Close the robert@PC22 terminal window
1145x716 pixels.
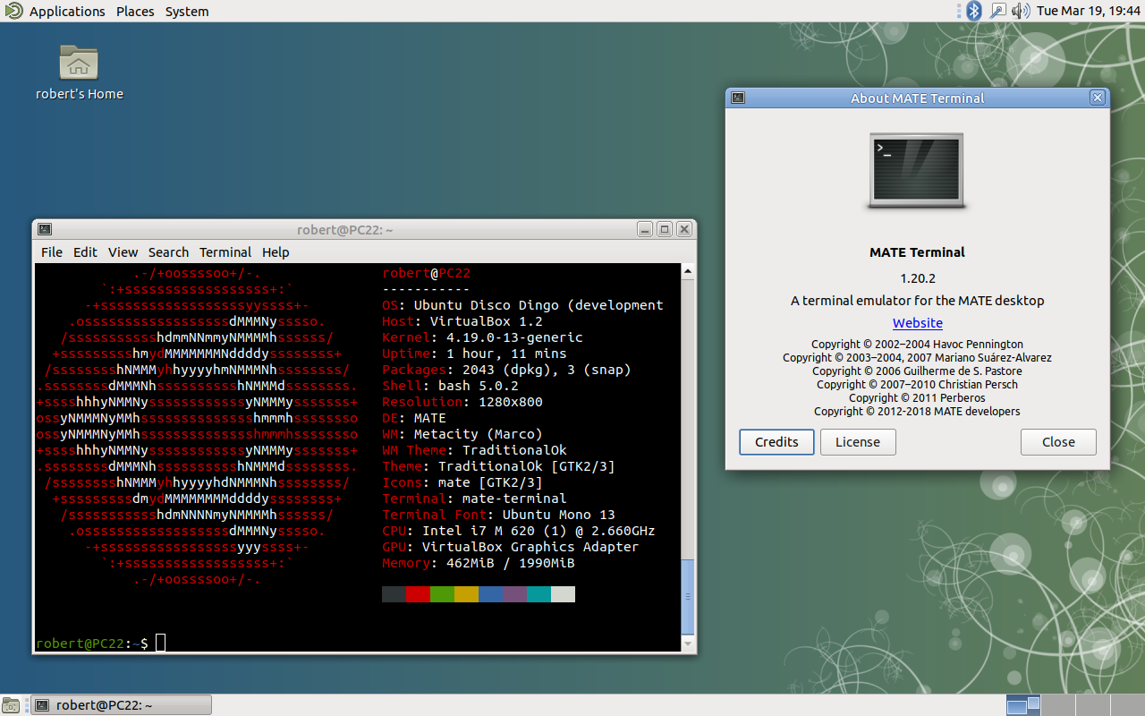pyautogui.click(x=684, y=230)
